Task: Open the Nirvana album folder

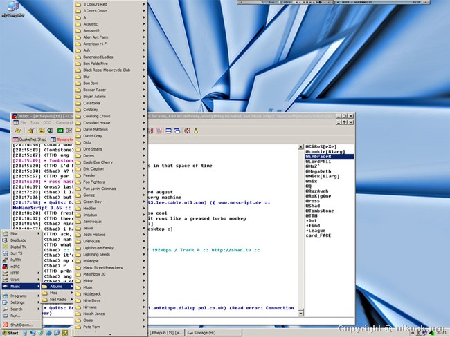Action: 111,307
